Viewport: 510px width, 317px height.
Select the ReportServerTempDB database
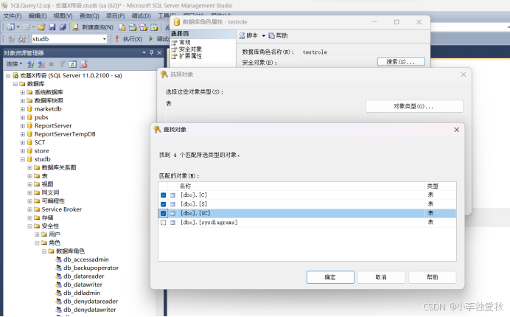coord(65,134)
